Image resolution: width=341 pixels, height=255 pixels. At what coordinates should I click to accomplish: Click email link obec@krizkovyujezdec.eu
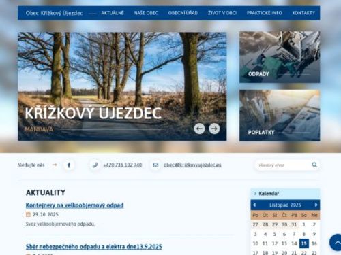coord(192,165)
